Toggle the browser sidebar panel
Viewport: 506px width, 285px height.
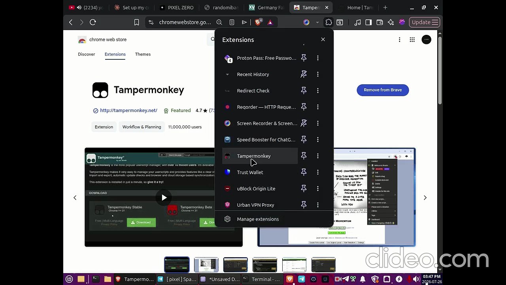pyautogui.click(x=368, y=22)
